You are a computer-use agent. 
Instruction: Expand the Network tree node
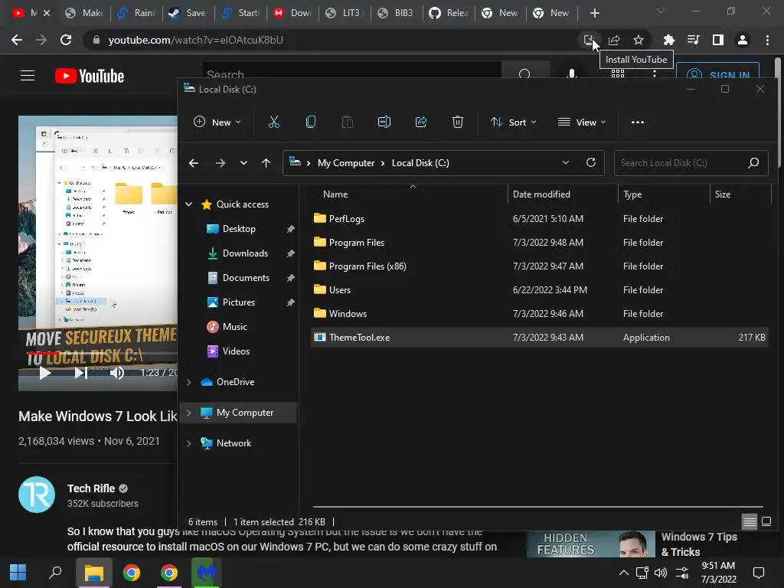pyautogui.click(x=189, y=443)
